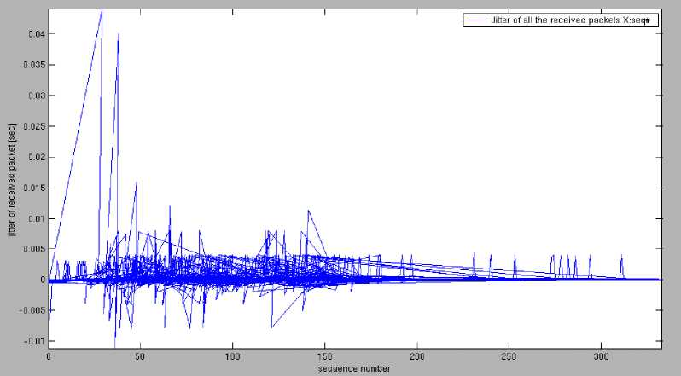Click the y-axis label 'jitter of received packet [sec]'
The image size is (681, 376).
12,180
